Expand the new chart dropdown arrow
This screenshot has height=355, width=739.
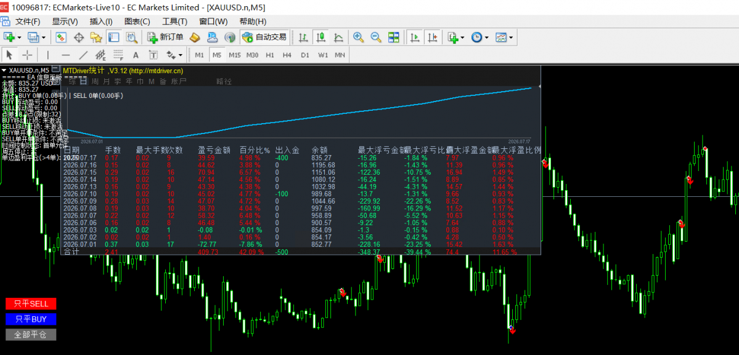click(19, 37)
